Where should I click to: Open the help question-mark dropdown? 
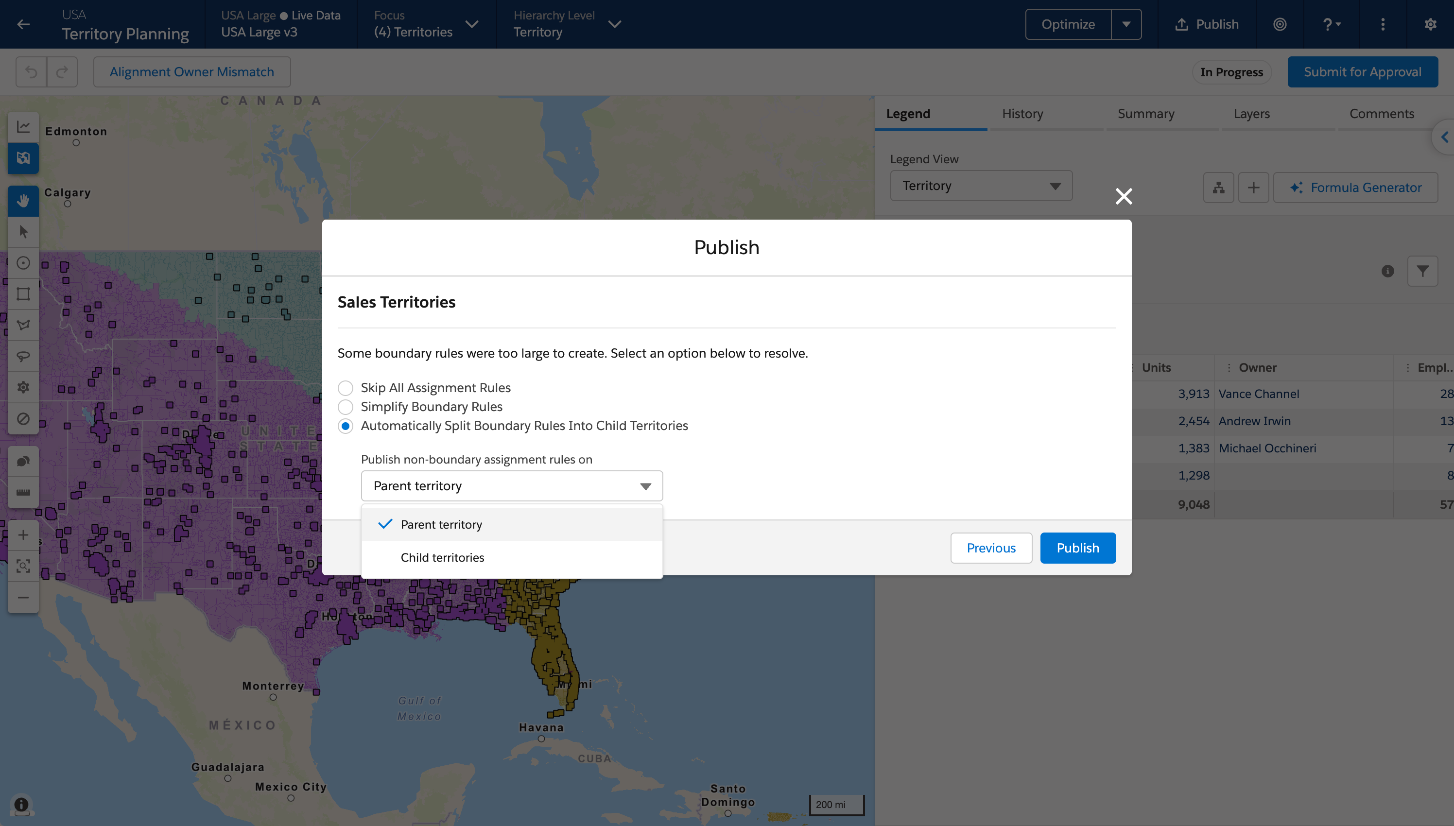pyautogui.click(x=1331, y=24)
